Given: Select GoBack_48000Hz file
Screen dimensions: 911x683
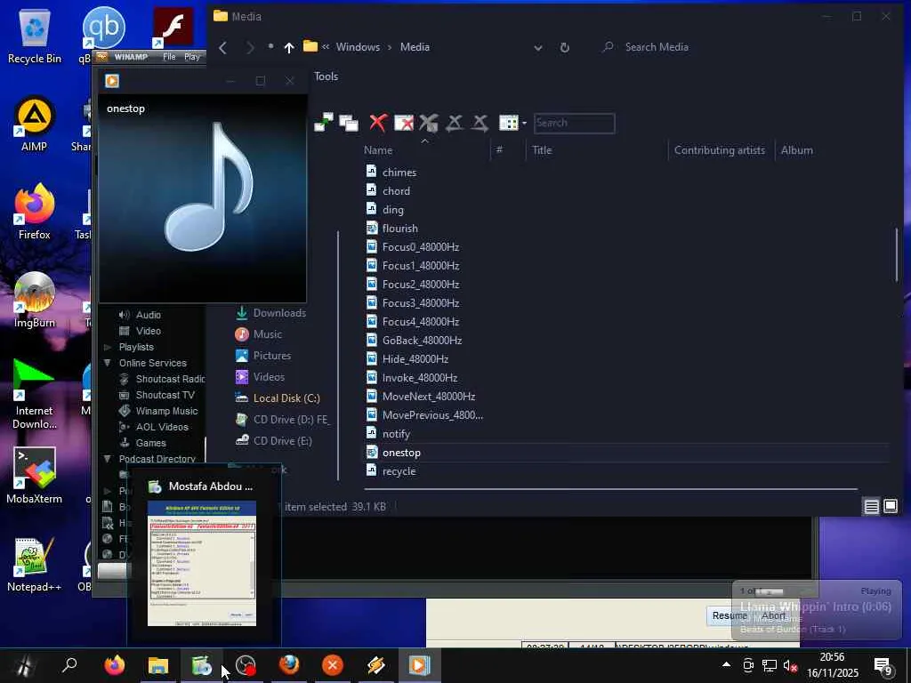Looking at the screenshot, I should (422, 341).
